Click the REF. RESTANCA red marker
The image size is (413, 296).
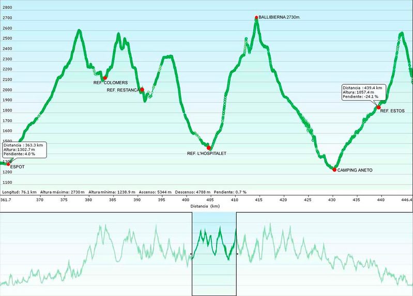(142, 89)
